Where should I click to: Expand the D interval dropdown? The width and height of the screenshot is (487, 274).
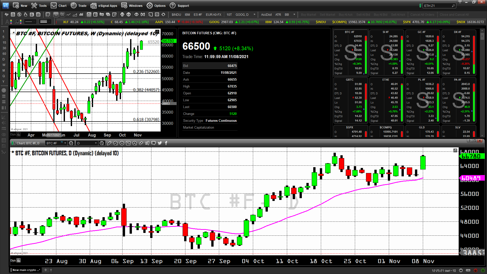point(96,143)
